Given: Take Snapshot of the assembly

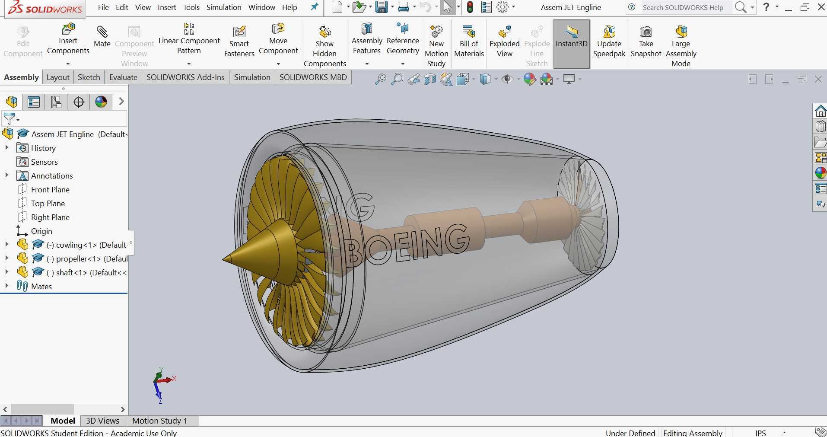Looking at the screenshot, I should pyautogui.click(x=646, y=41).
